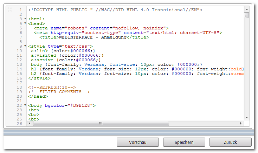This screenshot has height=153, width=258.
Task: Click the REFRESH:10 comment line
Action: (x=52, y=87)
